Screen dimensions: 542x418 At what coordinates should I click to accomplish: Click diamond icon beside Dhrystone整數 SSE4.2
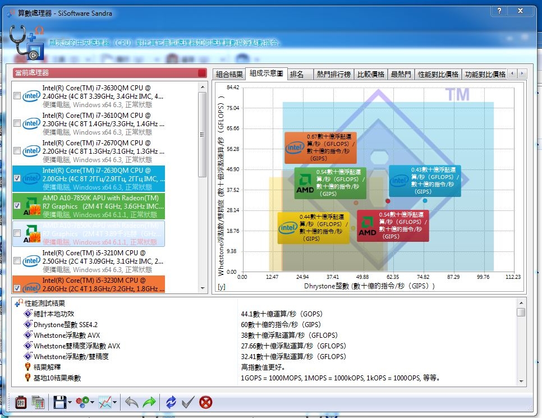pos(28,324)
